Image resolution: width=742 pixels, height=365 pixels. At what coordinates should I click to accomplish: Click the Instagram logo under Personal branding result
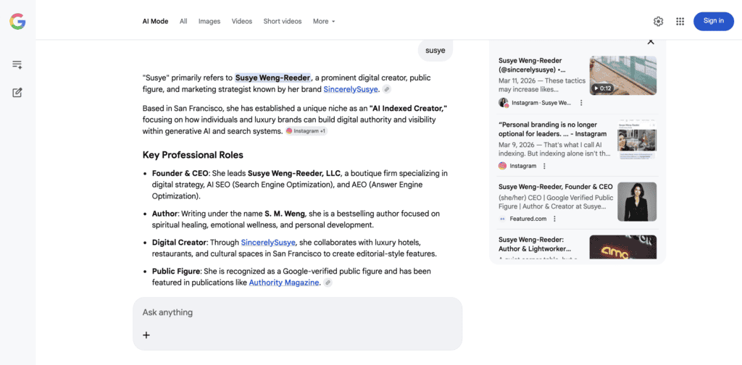503,166
